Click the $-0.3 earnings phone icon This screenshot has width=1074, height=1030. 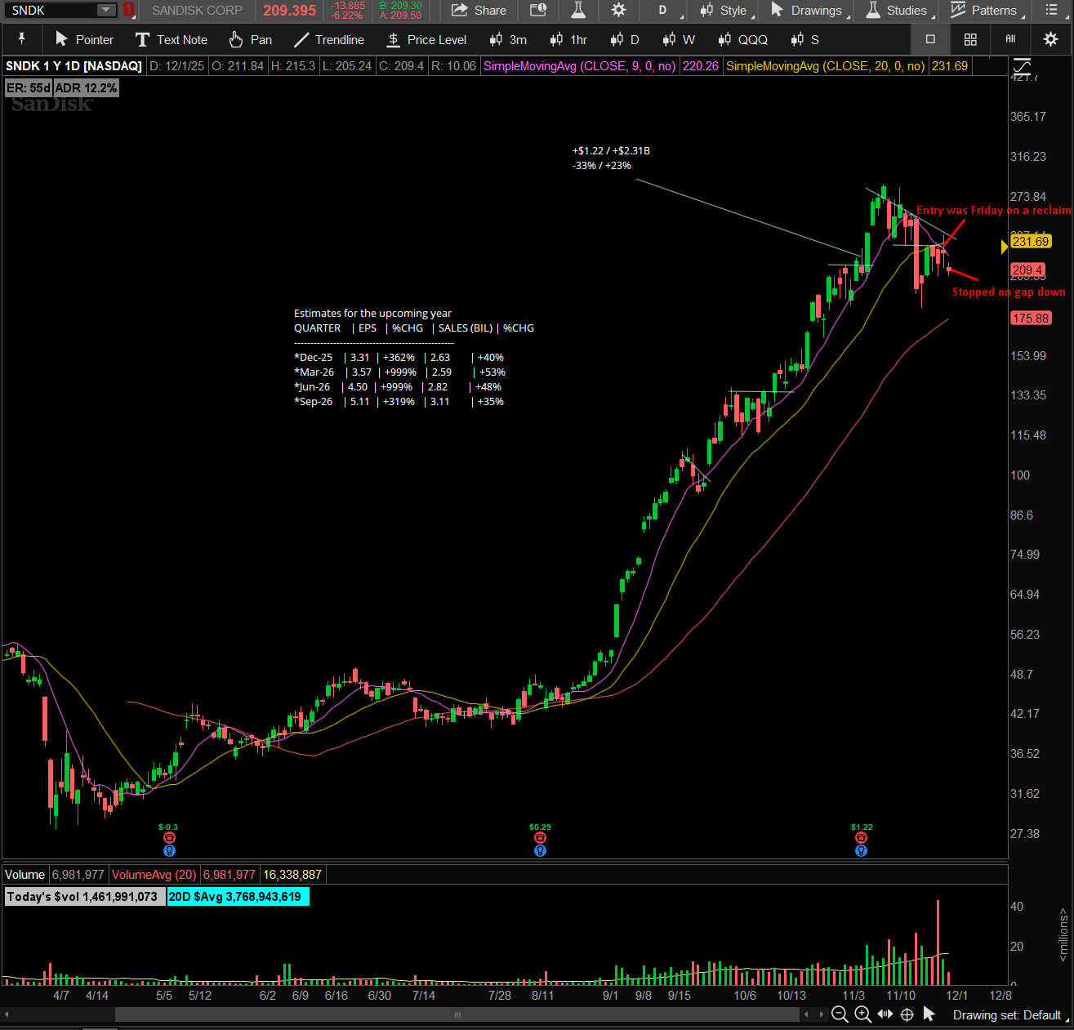pos(169,838)
